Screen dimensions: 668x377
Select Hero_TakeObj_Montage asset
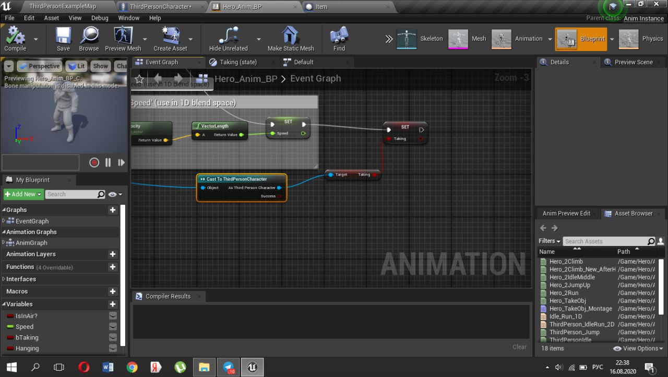pos(580,309)
